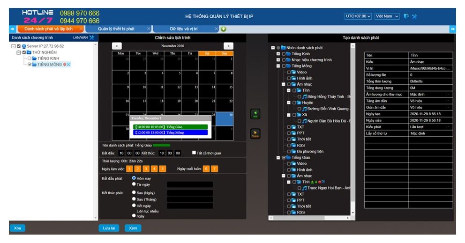Open the UTC+07:00 timezone dropdown
The height and width of the screenshot is (243, 465).
[x=358, y=16]
